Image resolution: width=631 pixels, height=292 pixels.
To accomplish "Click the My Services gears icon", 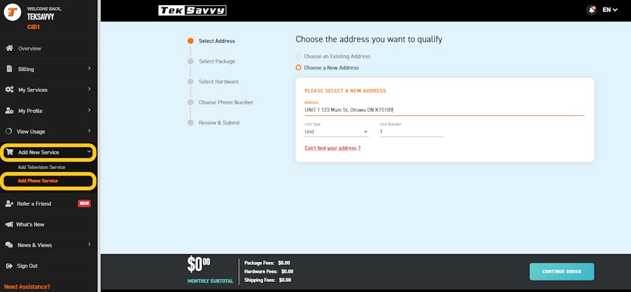I will 9,89.
